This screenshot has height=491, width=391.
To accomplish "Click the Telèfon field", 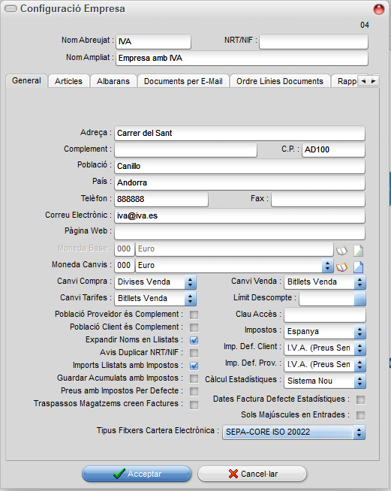I will tap(161, 199).
